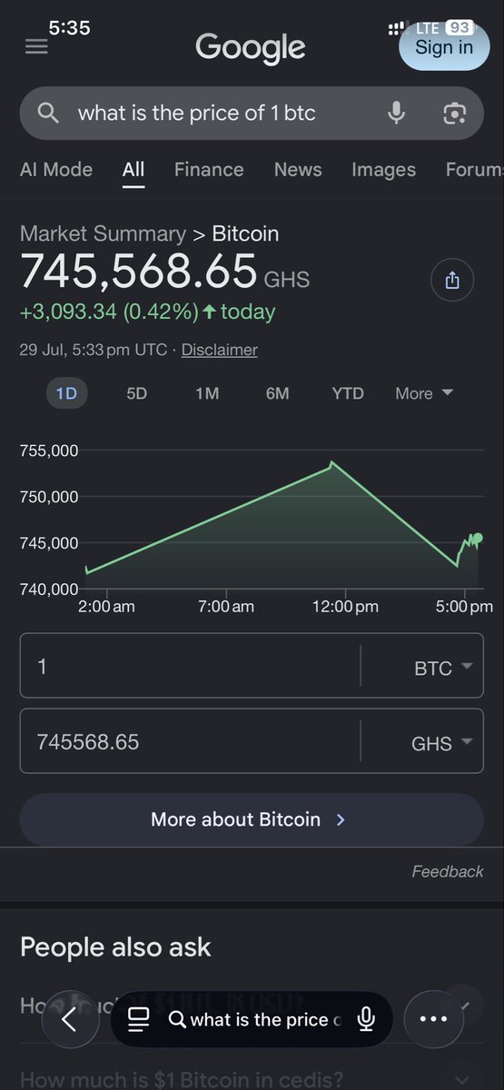The height and width of the screenshot is (1090, 504).
Task: Go back using the bottom arrow
Action: [68, 1019]
